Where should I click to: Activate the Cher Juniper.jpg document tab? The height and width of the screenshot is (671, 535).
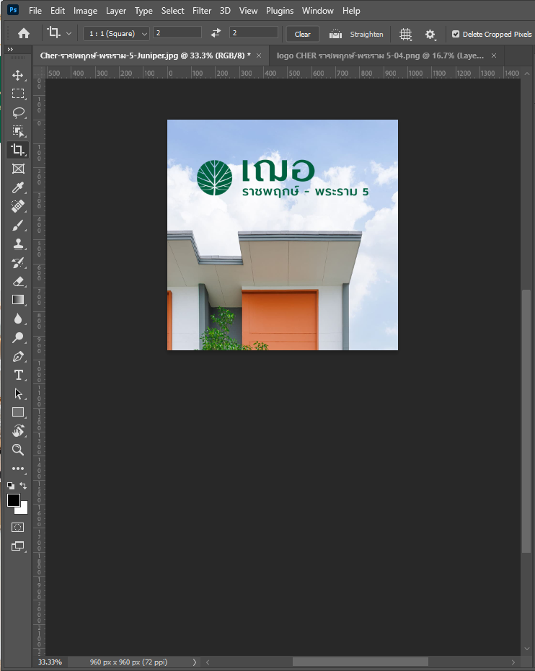145,55
